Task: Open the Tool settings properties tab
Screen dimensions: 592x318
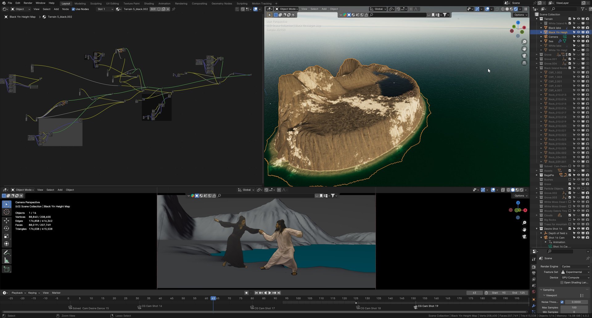Action: [x=534, y=259]
